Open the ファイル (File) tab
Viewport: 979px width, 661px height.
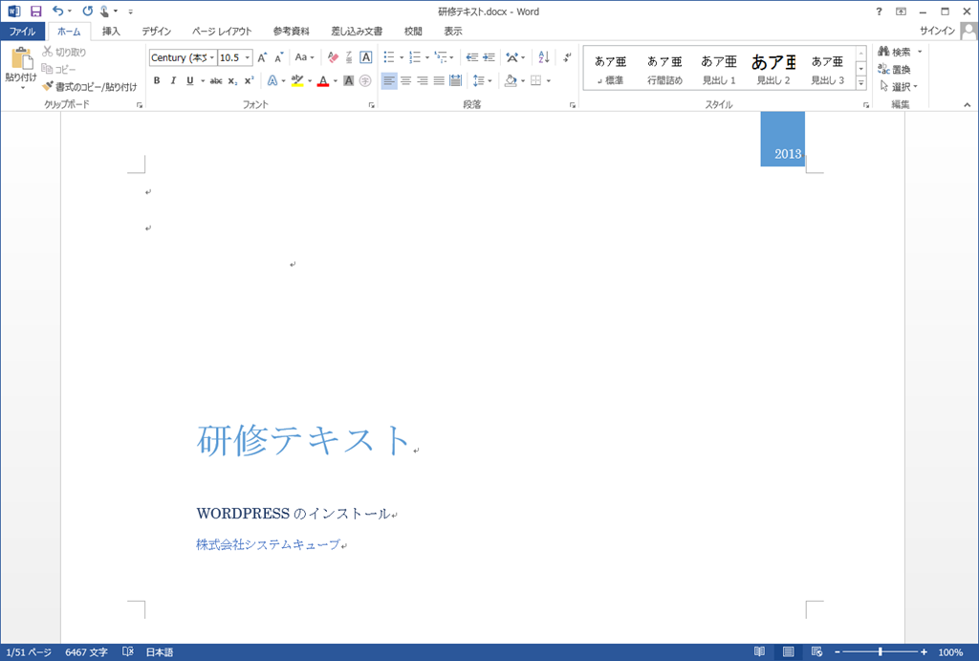[23, 32]
